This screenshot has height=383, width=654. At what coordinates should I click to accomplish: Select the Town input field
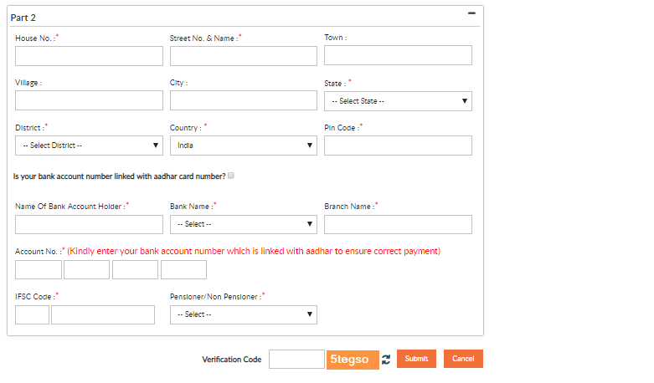pyautogui.click(x=398, y=55)
